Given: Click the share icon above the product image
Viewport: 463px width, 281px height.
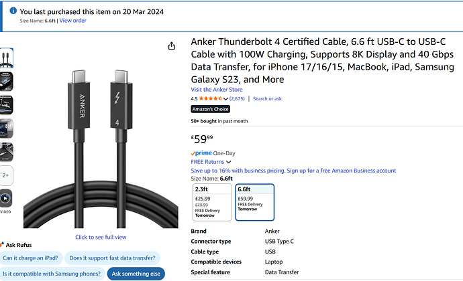Looking at the screenshot, I should coord(172,45).
